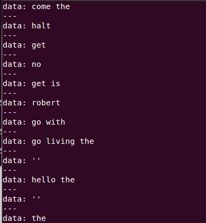Click the 'go with' text

(48, 122)
